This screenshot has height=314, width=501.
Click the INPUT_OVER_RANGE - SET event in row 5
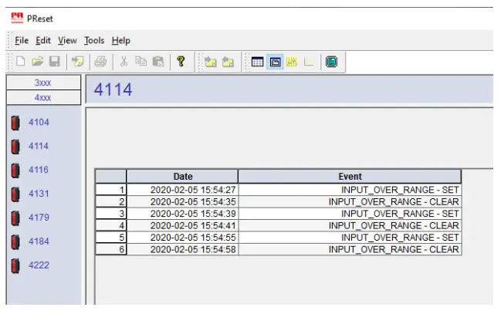tap(350, 238)
